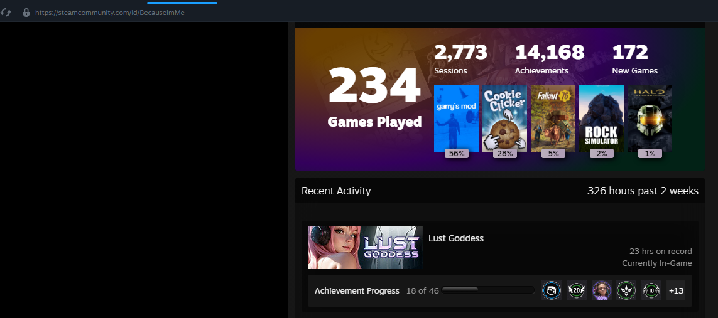Click the Recent Activity header
The height and width of the screenshot is (318, 718).
pos(336,191)
